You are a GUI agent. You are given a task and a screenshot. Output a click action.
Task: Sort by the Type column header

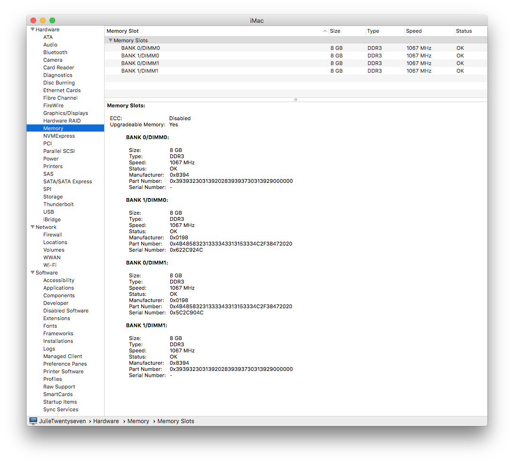pyautogui.click(x=385, y=31)
